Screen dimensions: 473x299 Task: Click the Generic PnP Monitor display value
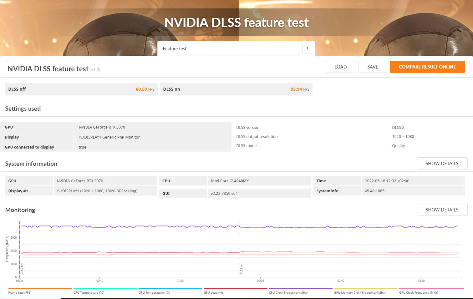(109, 137)
